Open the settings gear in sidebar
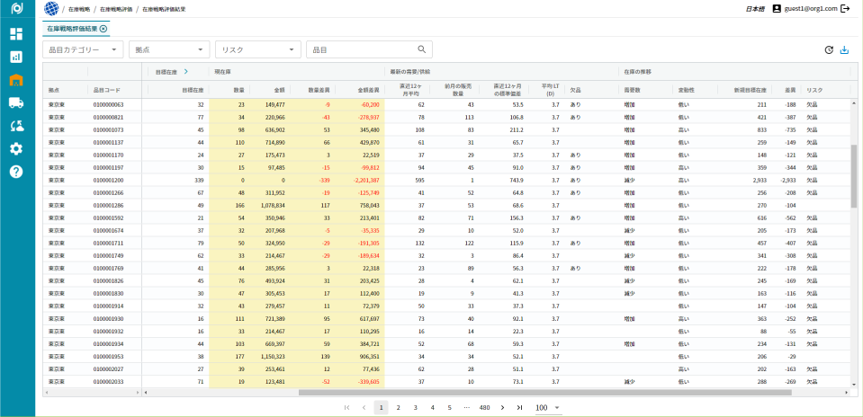863x417 pixels. click(x=16, y=148)
